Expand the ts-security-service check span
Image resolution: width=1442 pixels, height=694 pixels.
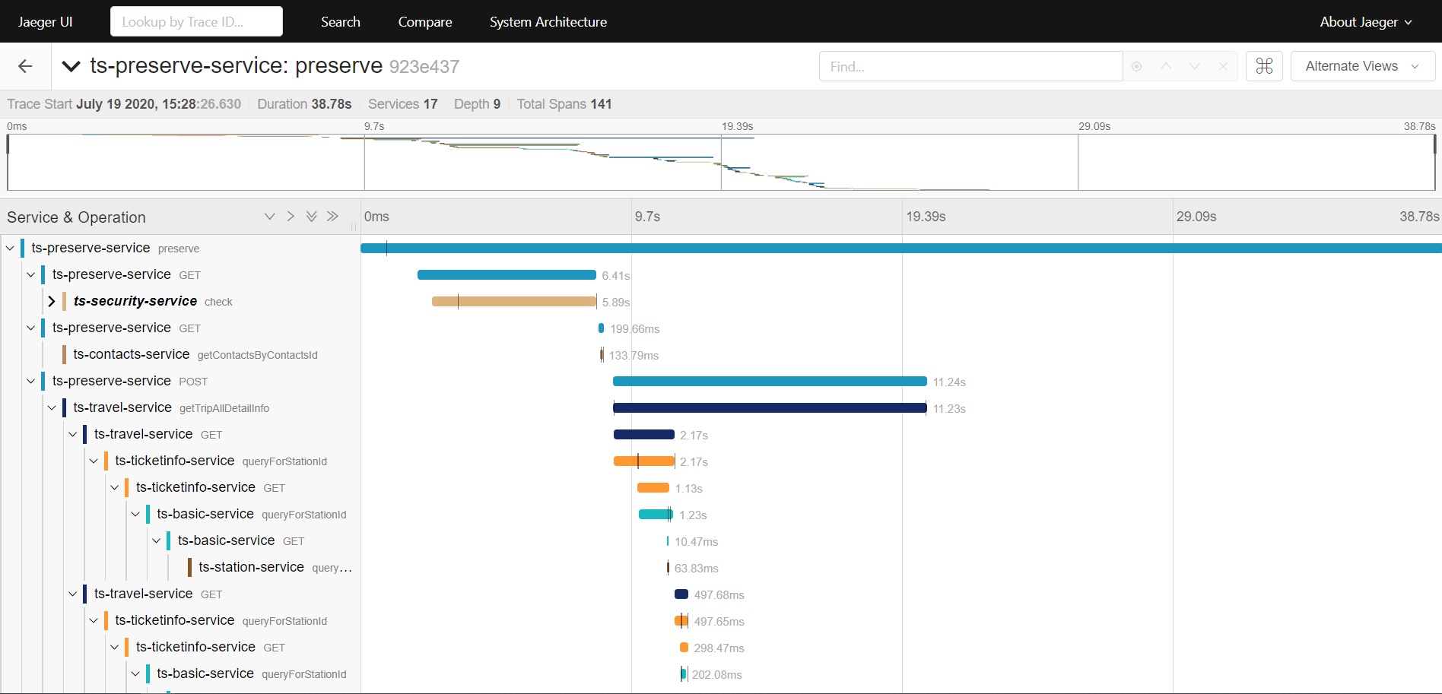pos(52,301)
